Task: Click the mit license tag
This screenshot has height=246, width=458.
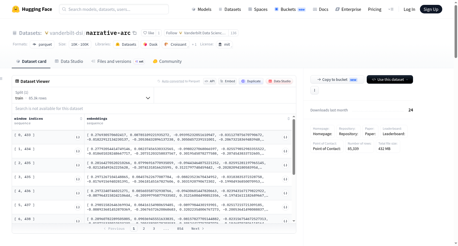Action: tap(224, 44)
